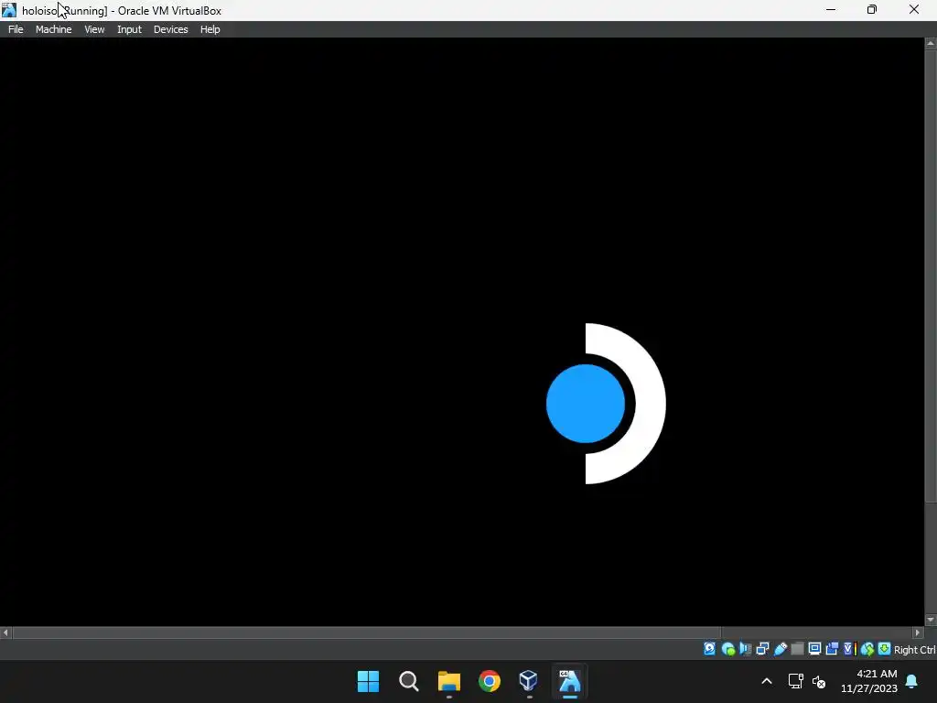Open File Explorer from the taskbar

pyautogui.click(x=448, y=681)
